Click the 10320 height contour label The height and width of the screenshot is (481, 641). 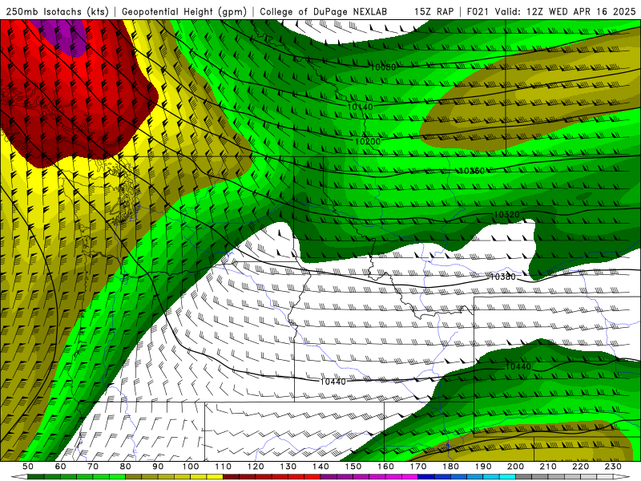pos(507,214)
